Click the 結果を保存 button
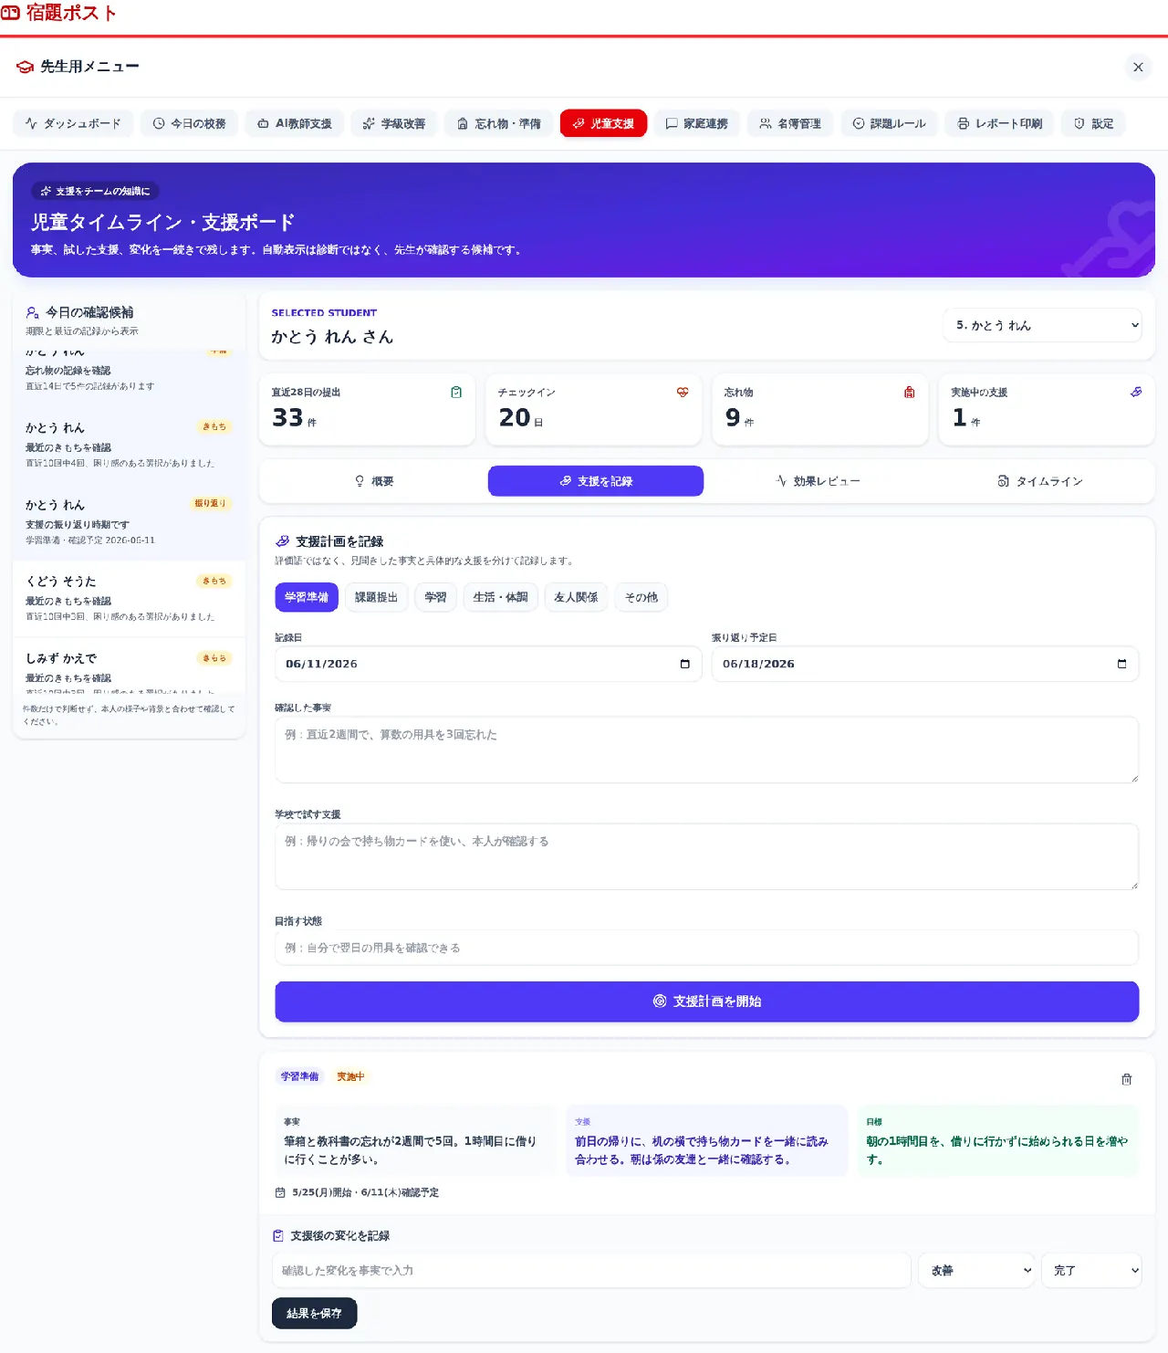The image size is (1168, 1353). tap(314, 1313)
